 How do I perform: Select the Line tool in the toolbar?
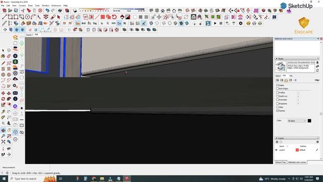(5, 17)
